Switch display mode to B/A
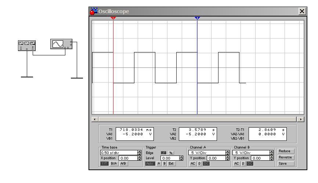This screenshot has height=183, width=318. pos(114,164)
